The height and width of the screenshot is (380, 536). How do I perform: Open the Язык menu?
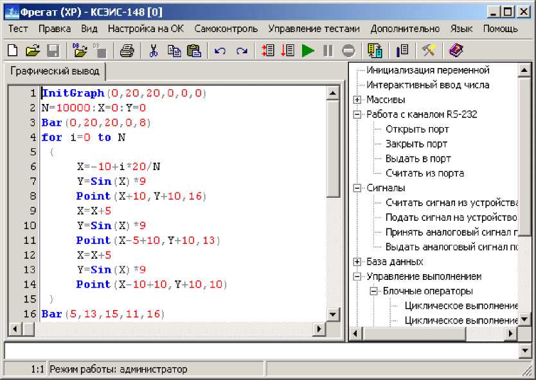[x=461, y=29]
